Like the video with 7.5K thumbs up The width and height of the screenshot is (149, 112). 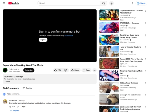58,70
